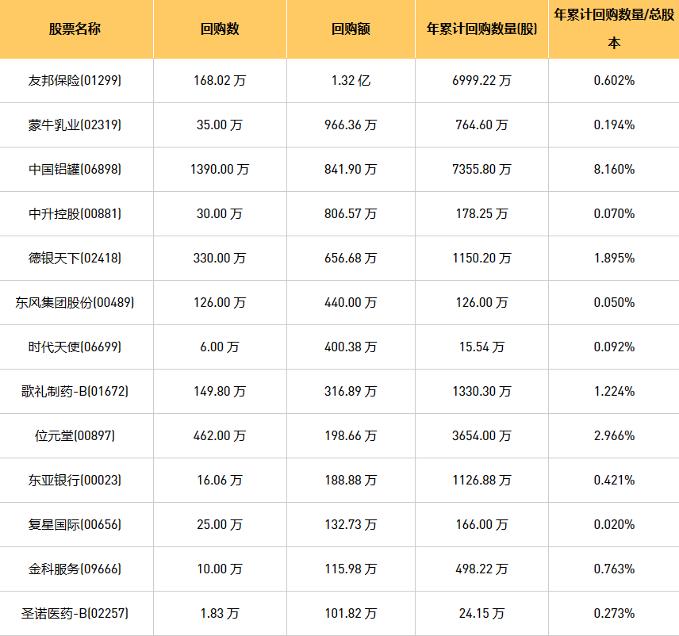Click the 0.273% ratio cell

tap(614, 614)
